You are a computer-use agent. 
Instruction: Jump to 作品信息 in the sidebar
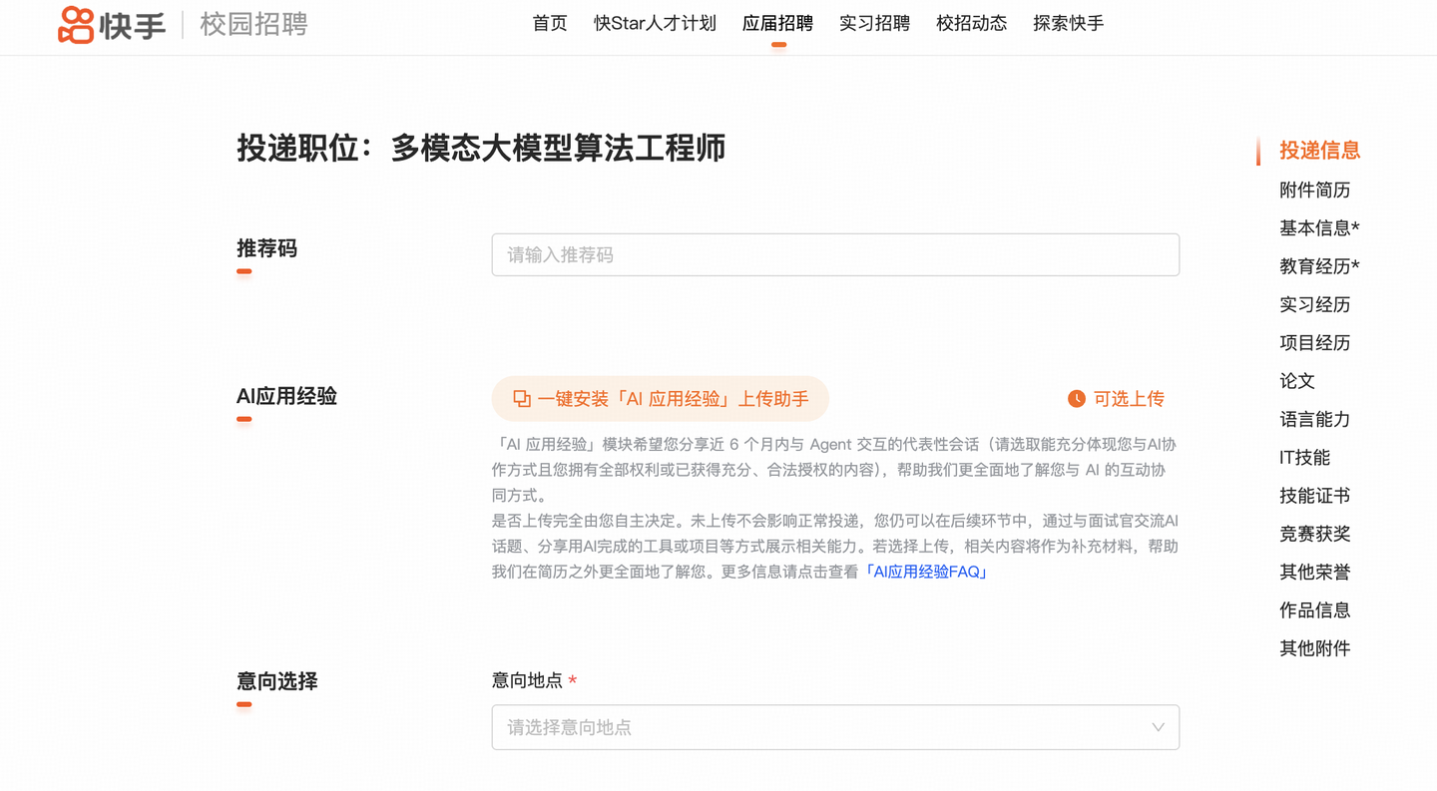[1314, 610]
